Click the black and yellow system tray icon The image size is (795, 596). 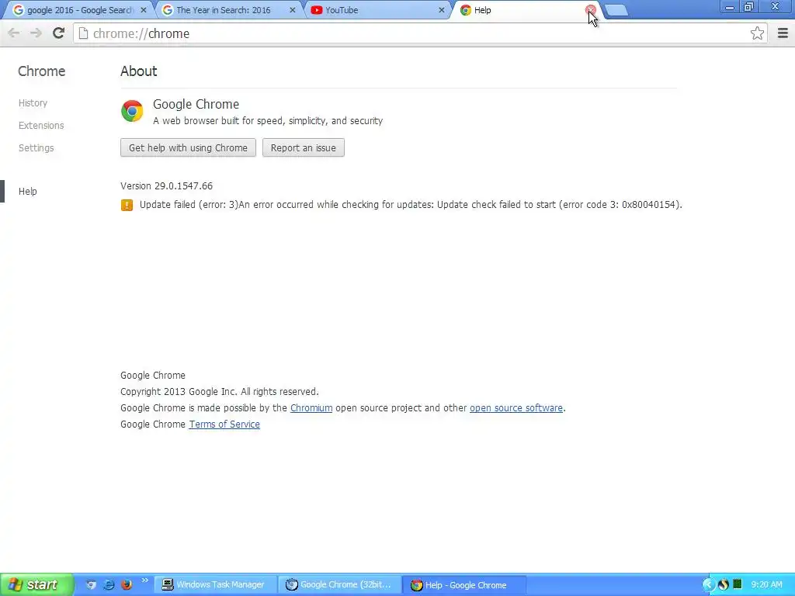tap(724, 584)
